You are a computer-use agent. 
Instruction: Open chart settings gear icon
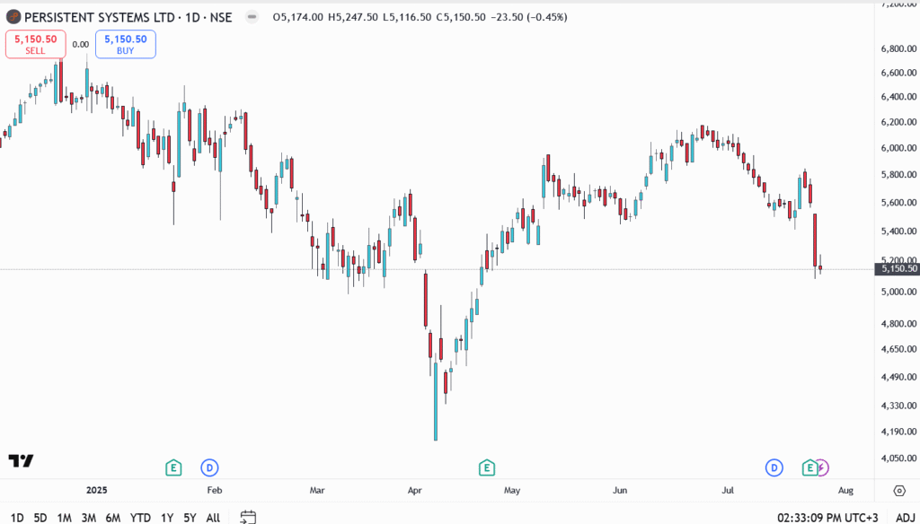[x=899, y=491]
